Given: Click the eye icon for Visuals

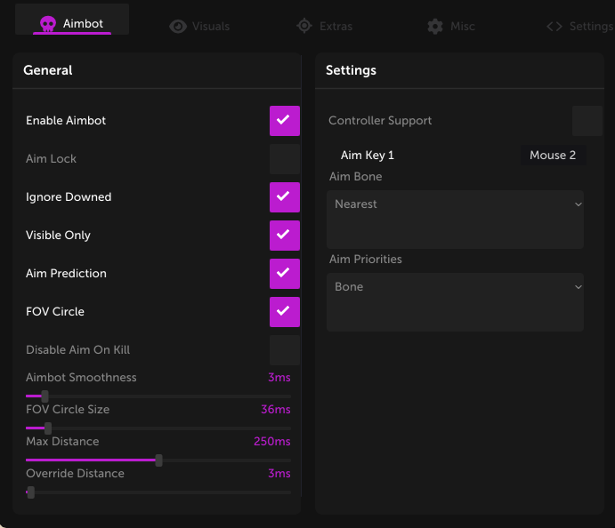Looking at the screenshot, I should click(x=178, y=27).
